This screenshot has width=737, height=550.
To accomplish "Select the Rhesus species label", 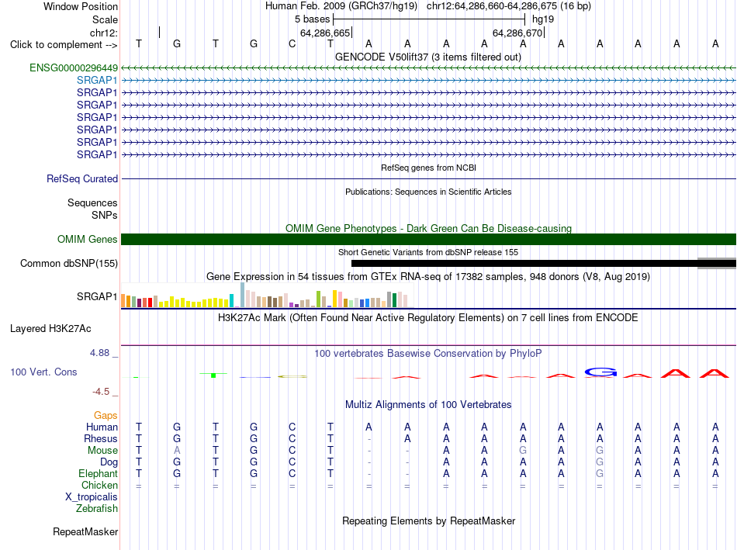I will pyautogui.click(x=101, y=438).
